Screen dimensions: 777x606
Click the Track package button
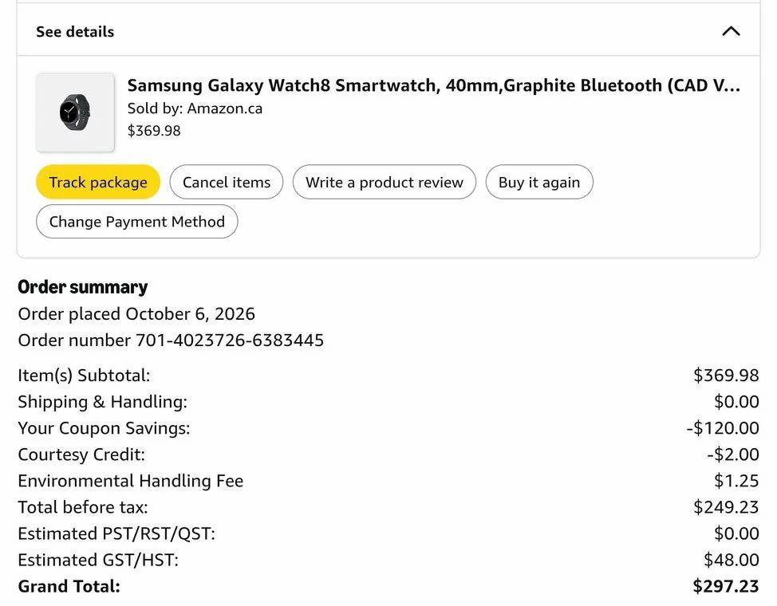tap(98, 182)
